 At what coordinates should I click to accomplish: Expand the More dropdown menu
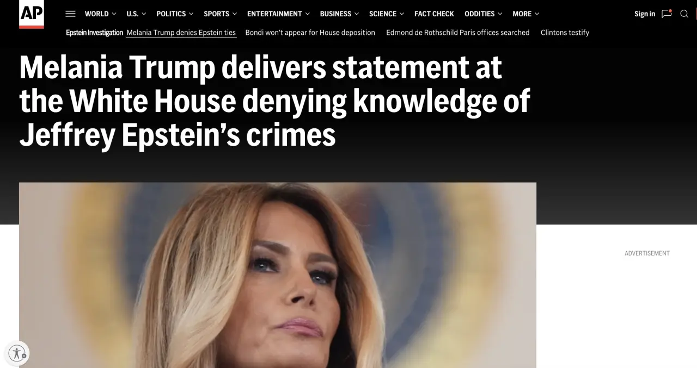tap(526, 14)
